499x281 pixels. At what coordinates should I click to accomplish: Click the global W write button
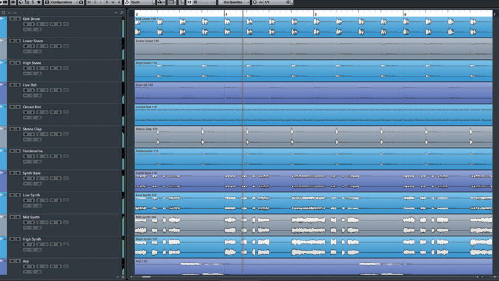113,2
